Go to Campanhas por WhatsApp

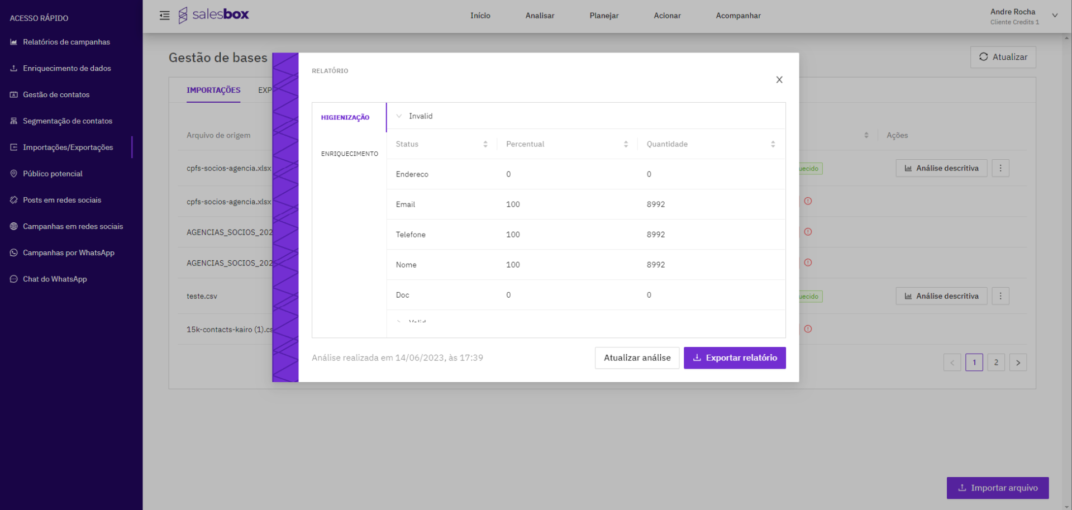[x=68, y=252]
